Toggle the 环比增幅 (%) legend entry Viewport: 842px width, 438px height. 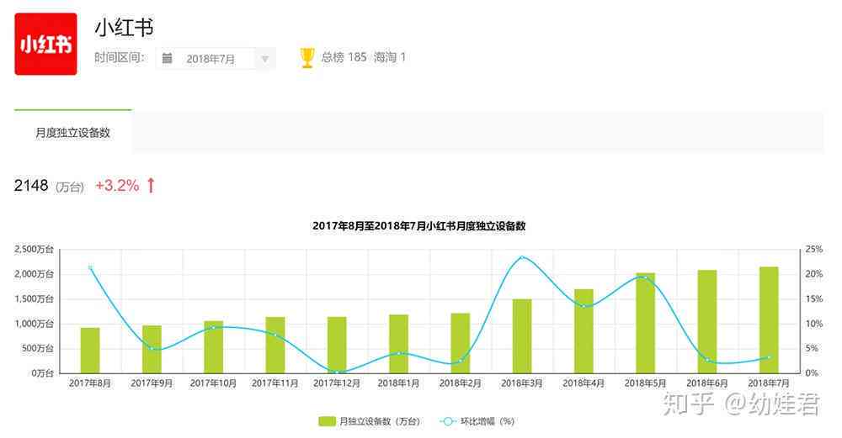[x=477, y=421]
